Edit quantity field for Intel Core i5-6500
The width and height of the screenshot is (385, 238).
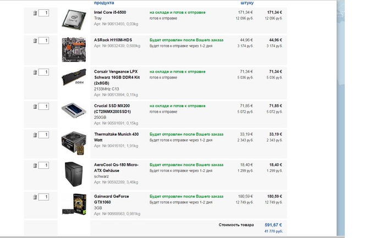pyautogui.click(x=43, y=13)
